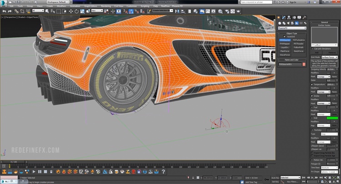Toggle the 3D Snaps button
This screenshot has width=341, height=184.
coord(125,11)
